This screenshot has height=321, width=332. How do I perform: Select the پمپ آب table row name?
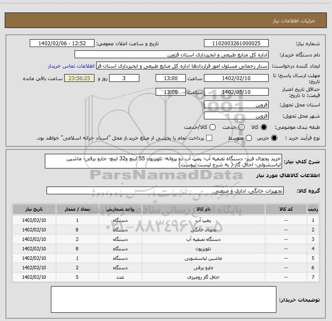tap(203, 221)
